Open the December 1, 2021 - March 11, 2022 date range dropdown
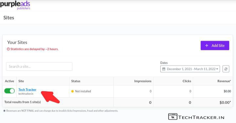The image size is (236, 123). 190,69
